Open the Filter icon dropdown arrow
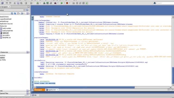This screenshot has width=174, height=98. point(20,13)
